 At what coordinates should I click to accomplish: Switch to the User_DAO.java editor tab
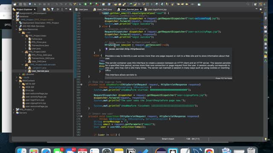pos(103,9)
